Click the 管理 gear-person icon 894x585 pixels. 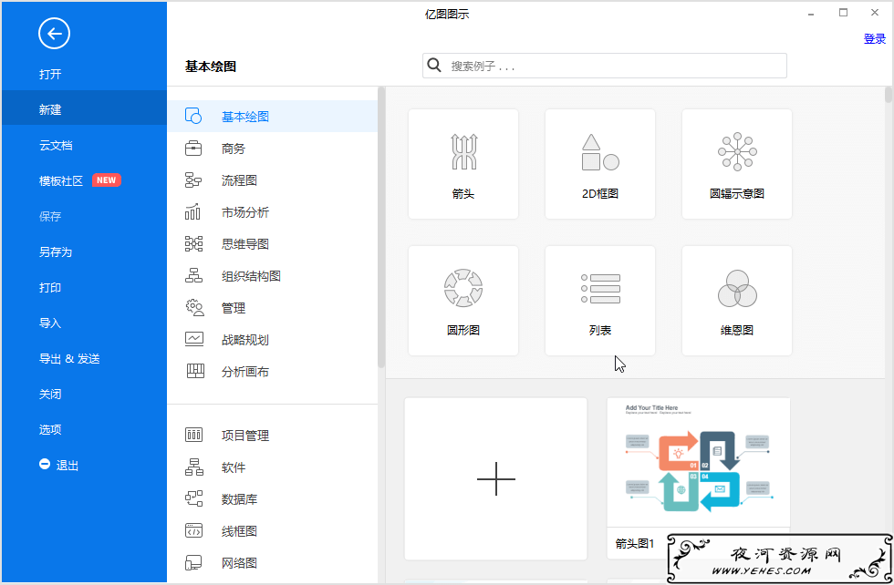(195, 308)
